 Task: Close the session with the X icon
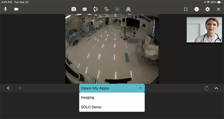[218, 9]
